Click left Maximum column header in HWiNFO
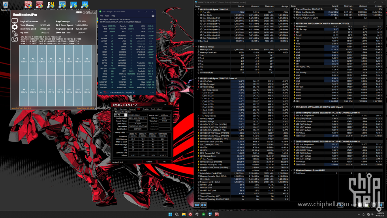 point(267,6)
